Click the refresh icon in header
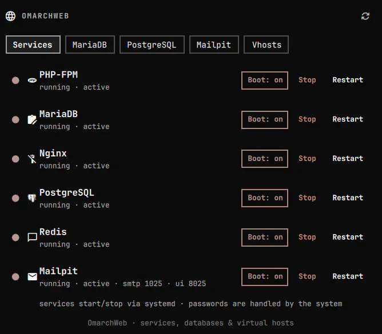 pyautogui.click(x=365, y=16)
